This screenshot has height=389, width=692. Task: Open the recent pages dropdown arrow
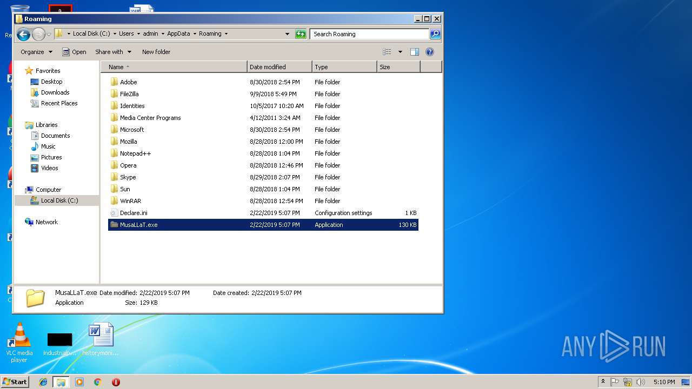(x=49, y=35)
